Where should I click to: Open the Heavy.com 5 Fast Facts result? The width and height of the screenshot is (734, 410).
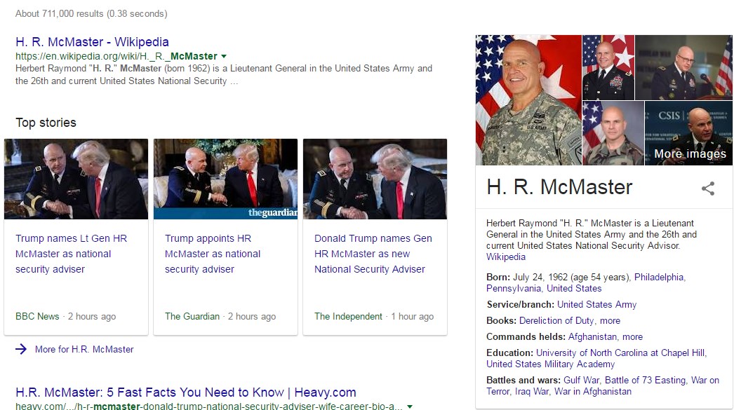click(186, 392)
